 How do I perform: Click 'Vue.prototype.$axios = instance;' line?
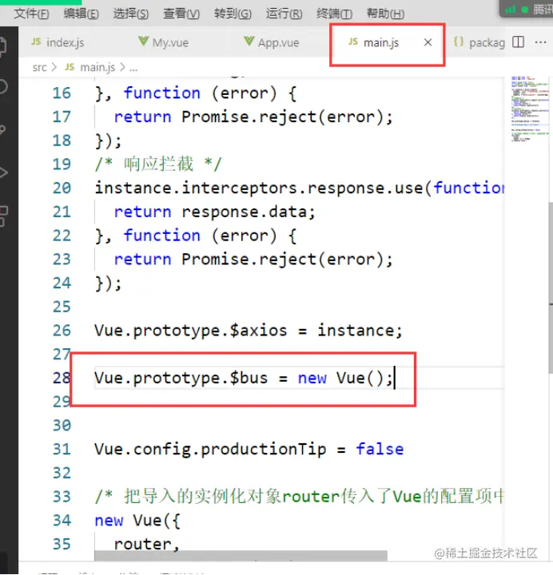249,331
